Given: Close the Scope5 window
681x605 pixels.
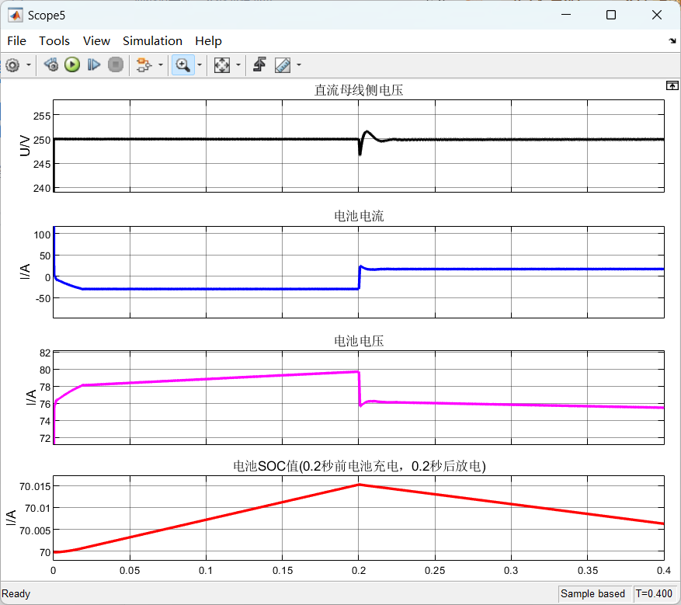Looking at the screenshot, I should coord(657,16).
